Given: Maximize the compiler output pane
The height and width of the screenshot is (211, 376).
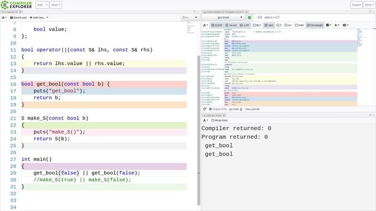Looking at the screenshot, I should pos(370,12).
